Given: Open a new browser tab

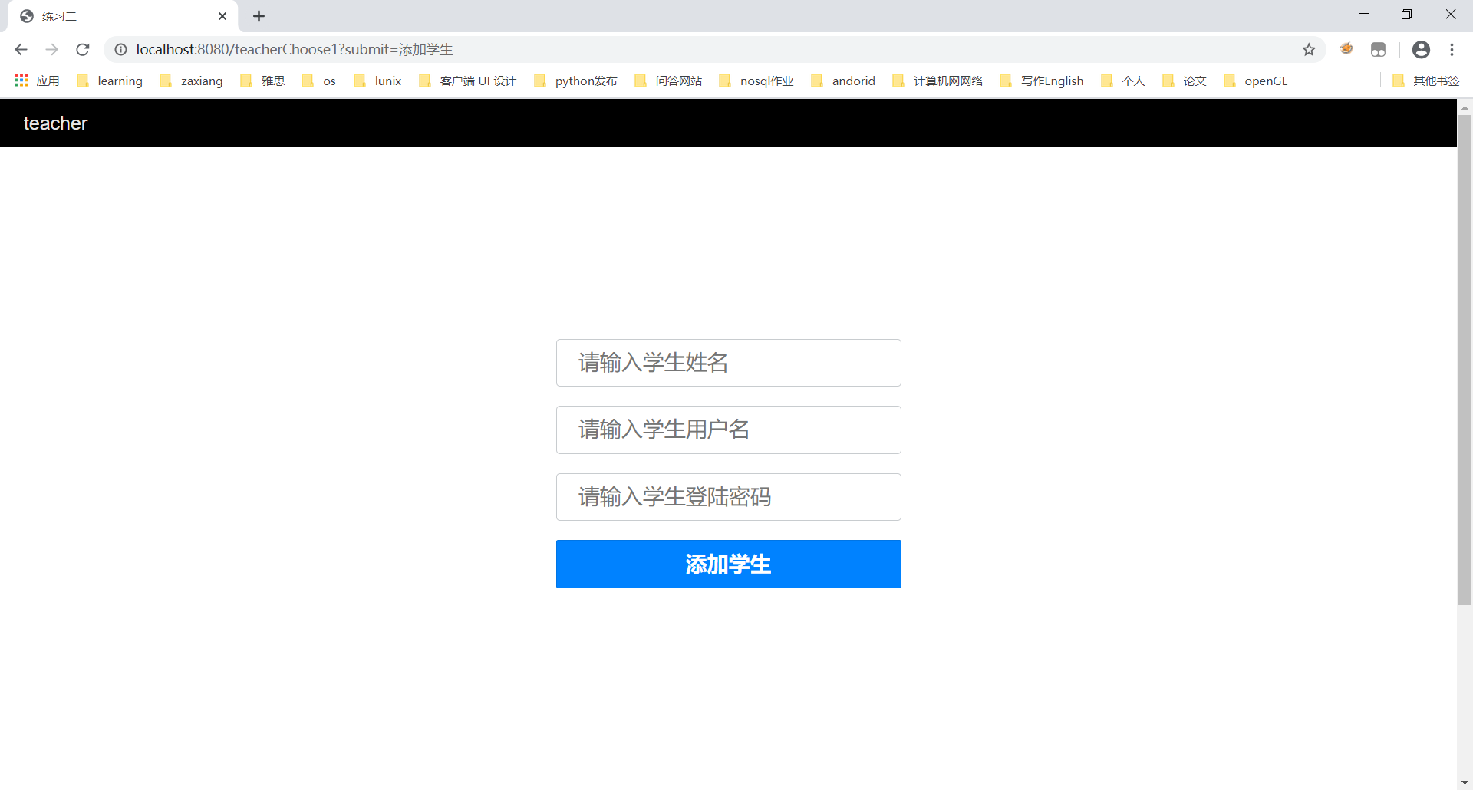Looking at the screenshot, I should pos(259,15).
